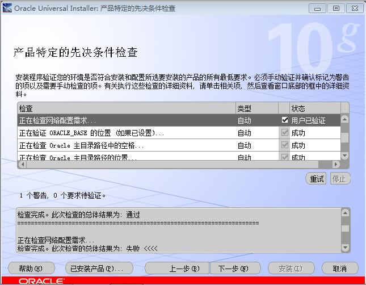The width and height of the screenshot is (366, 285).
Task: Click the vertical scrollbar thumb of the checks table
Action: [345, 137]
